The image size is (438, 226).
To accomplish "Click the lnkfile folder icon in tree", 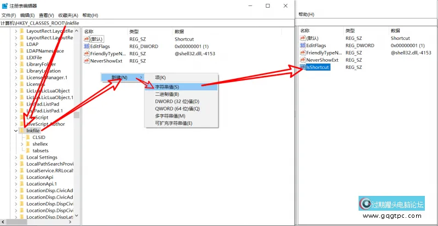I will click(x=21, y=131).
